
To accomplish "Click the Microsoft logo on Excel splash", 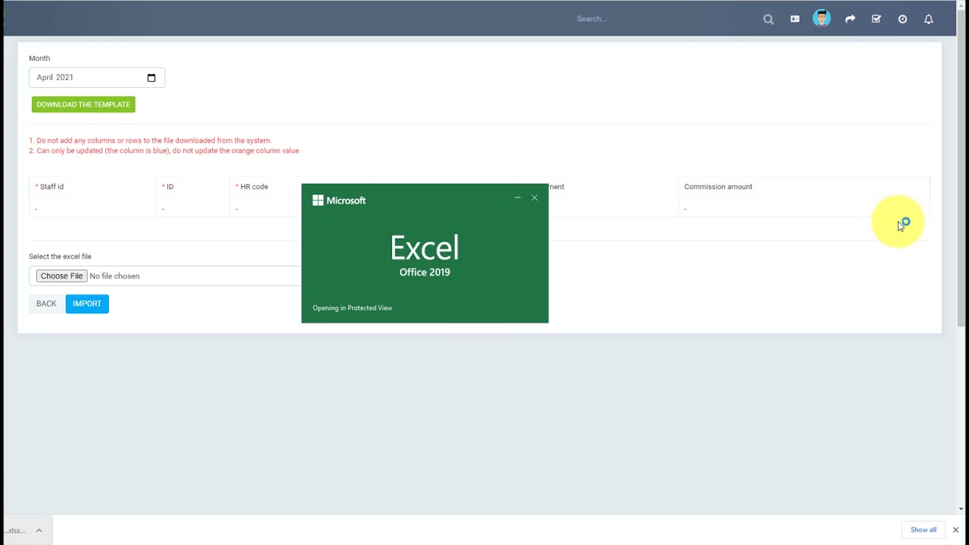I will [339, 201].
